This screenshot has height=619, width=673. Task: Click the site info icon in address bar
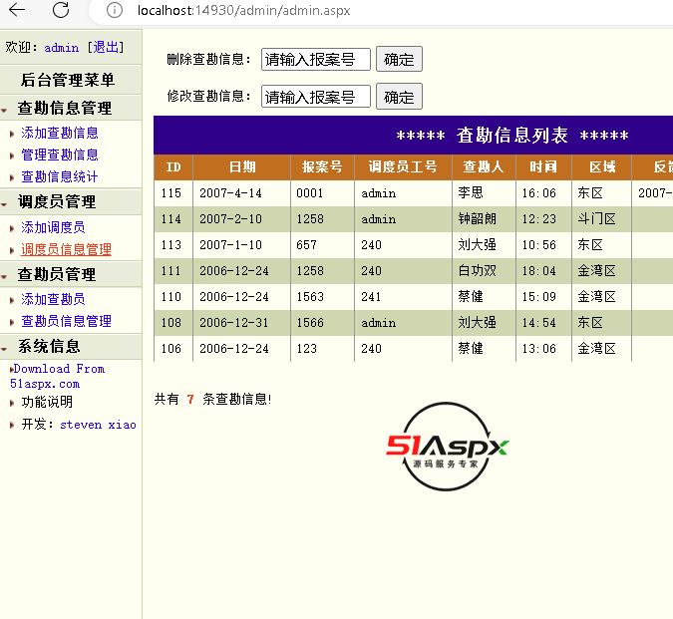coord(115,11)
